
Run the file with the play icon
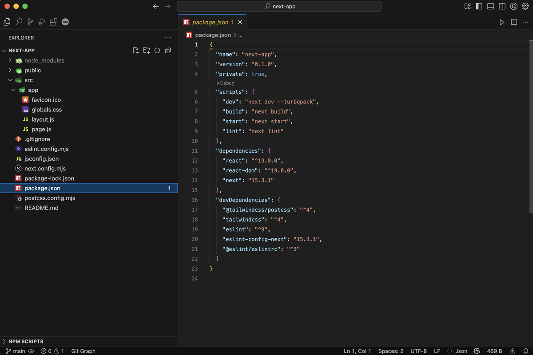pos(502,22)
